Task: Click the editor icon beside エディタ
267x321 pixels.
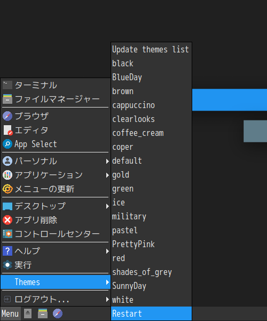Action: pyautogui.click(x=8, y=130)
